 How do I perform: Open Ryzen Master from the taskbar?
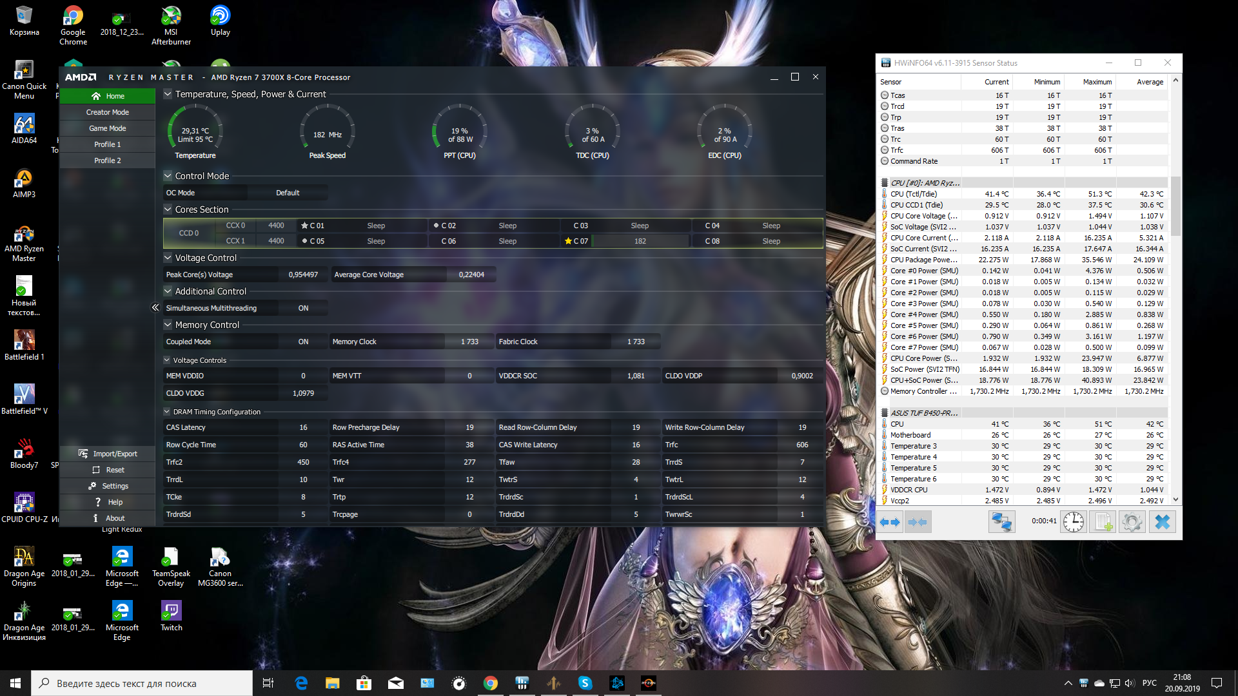648,683
